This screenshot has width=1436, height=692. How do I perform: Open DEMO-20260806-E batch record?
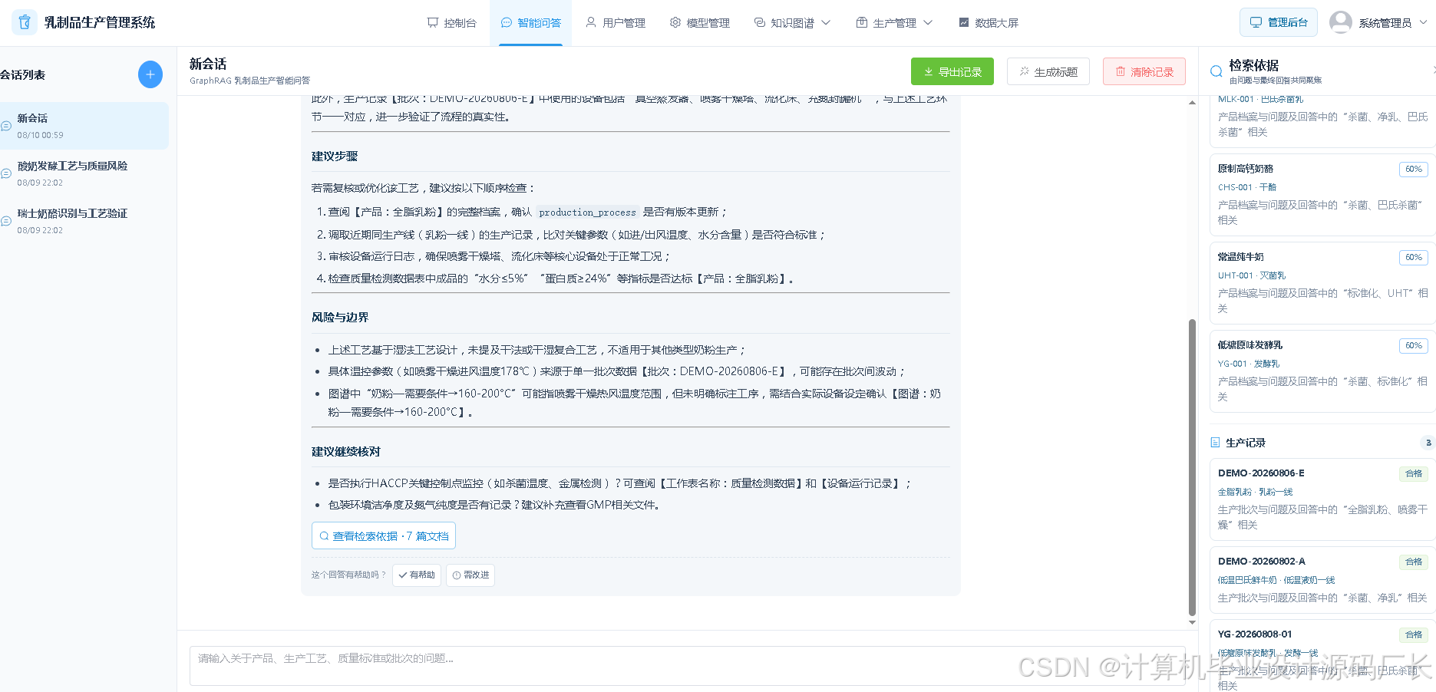click(1322, 499)
